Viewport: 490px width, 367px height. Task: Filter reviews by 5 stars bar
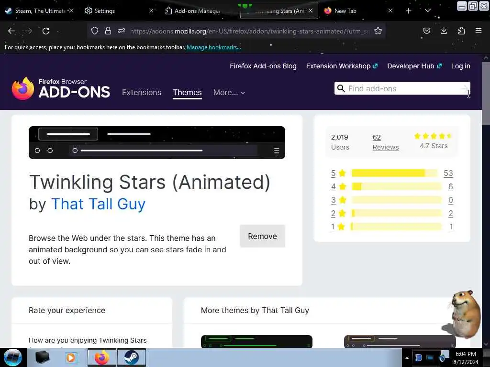[394, 173]
